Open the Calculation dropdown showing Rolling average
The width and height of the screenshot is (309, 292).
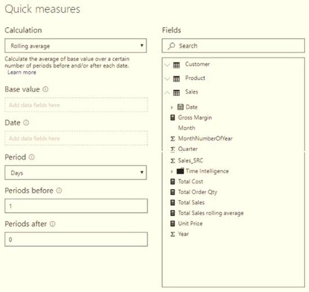click(76, 46)
